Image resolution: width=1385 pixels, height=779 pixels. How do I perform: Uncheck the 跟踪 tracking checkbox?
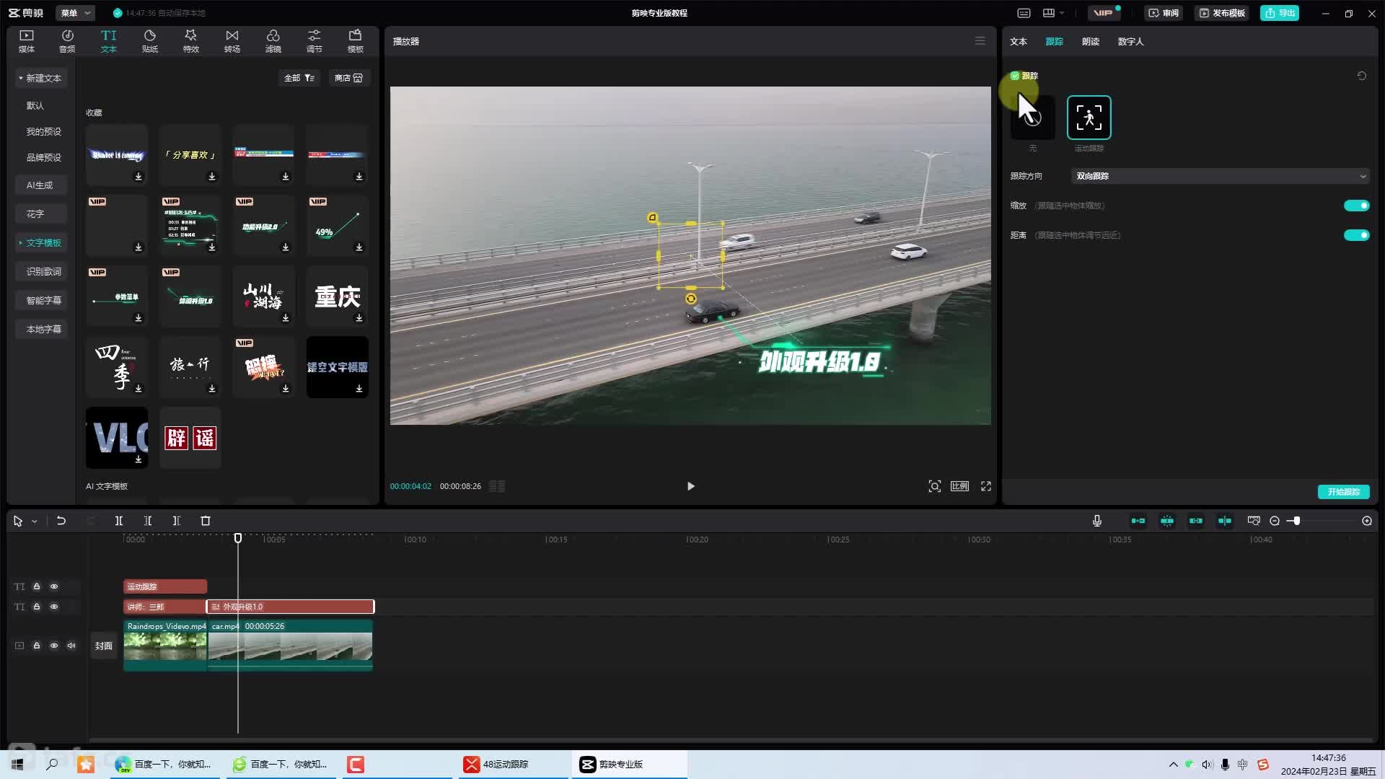point(1015,76)
